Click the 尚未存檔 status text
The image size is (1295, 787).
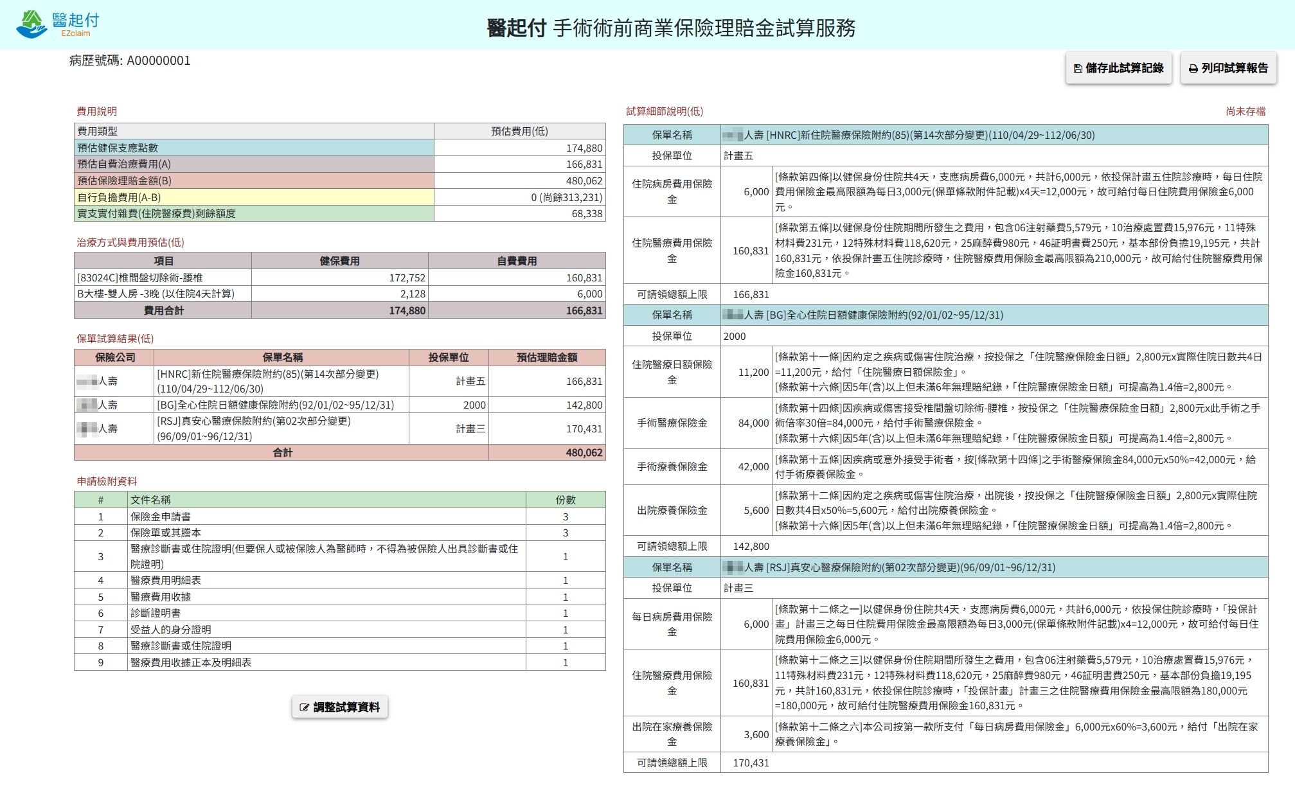pyautogui.click(x=1246, y=111)
